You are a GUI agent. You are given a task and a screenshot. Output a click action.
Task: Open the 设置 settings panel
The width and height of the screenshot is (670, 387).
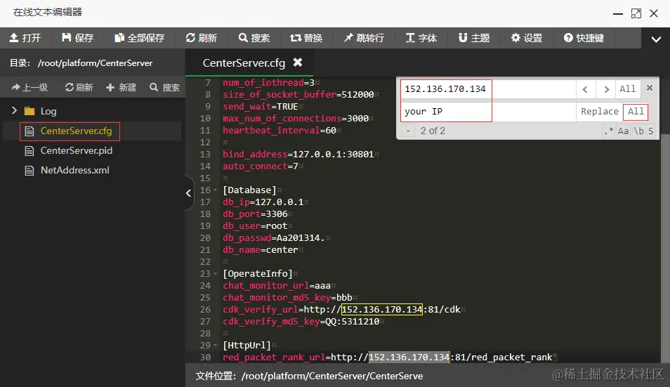pos(527,38)
